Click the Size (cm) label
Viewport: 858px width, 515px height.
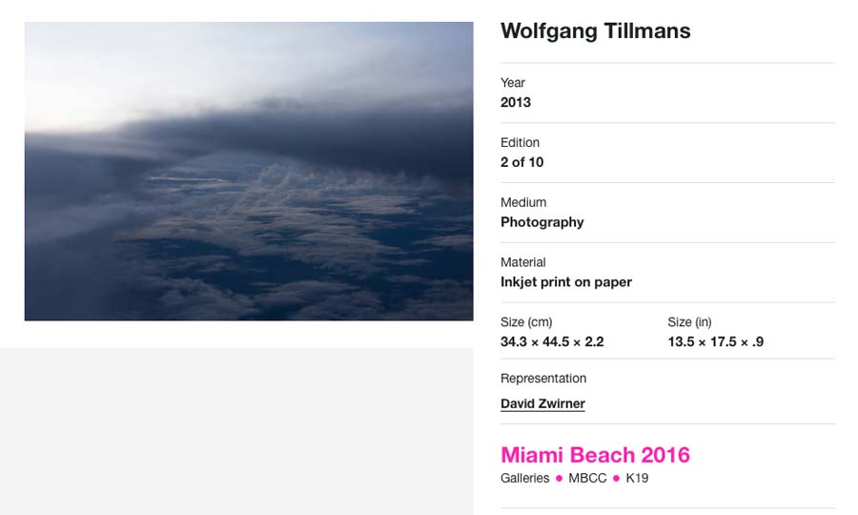(526, 322)
